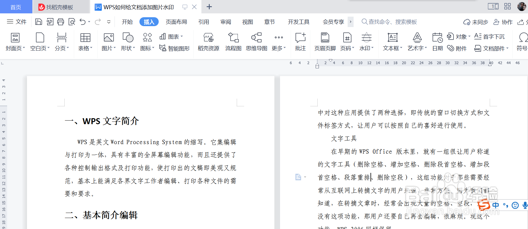This screenshot has width=528, height=229.
Task: Insert a 附件 attachment
Action: click(x=457, y=48)
